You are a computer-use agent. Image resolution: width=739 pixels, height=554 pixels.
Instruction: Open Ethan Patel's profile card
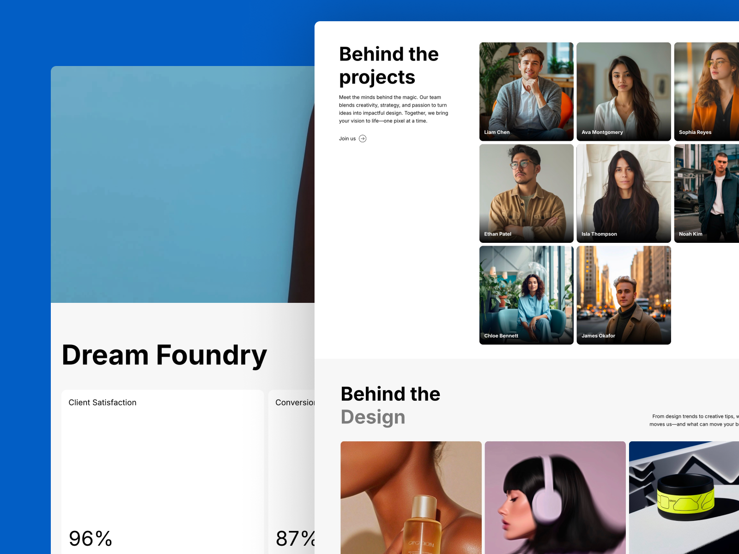pos(526,193)
